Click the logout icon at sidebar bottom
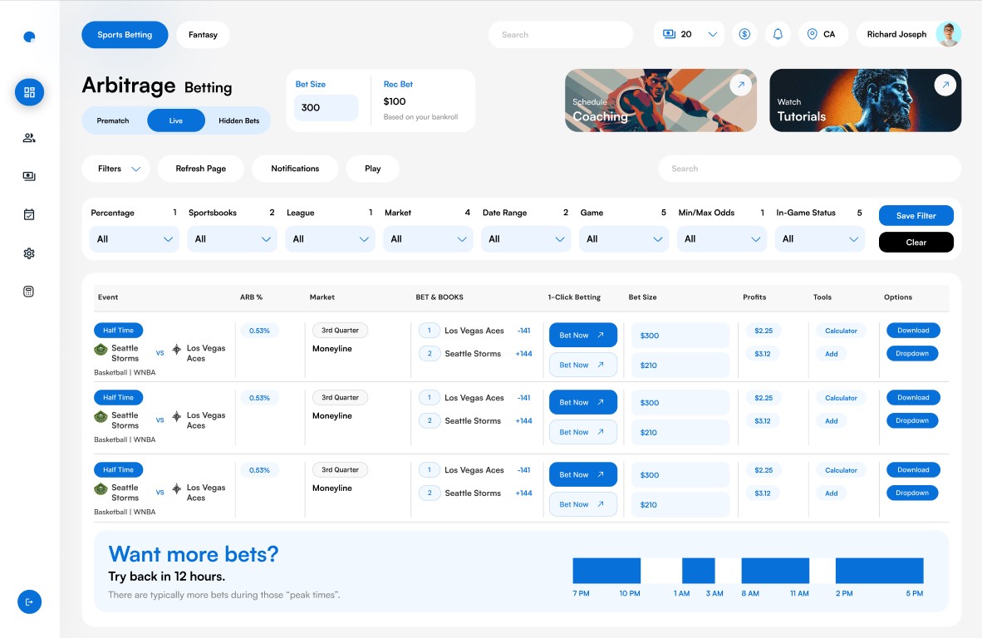982x638 pixels. (29, 601)
